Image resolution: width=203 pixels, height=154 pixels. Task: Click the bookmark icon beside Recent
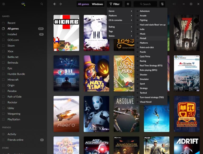coord(3,23)
